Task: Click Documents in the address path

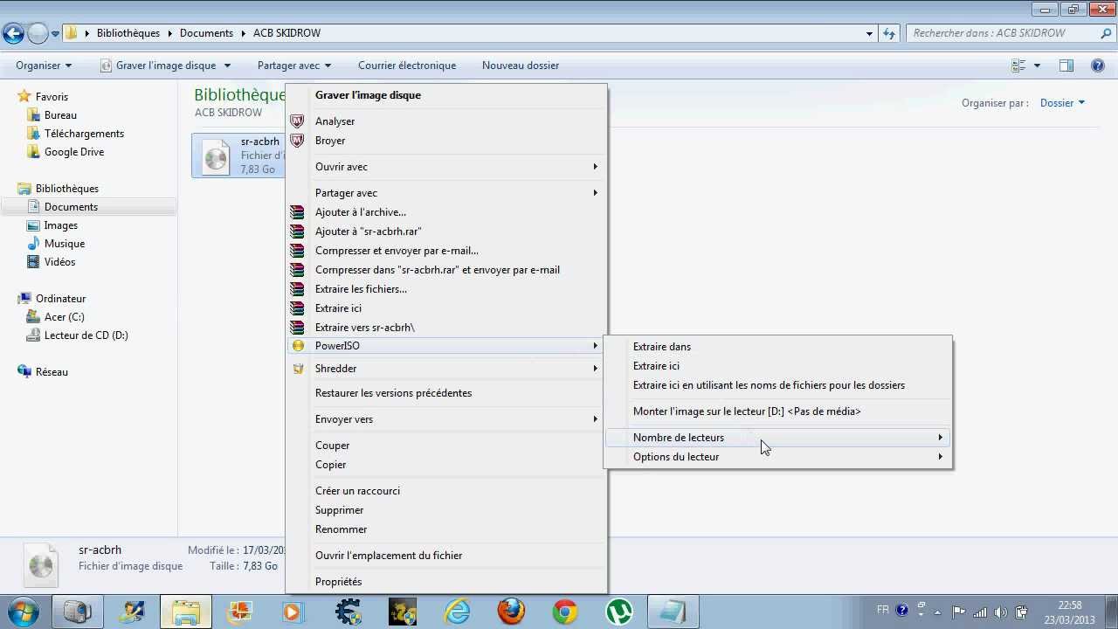Action: point(206,33)
